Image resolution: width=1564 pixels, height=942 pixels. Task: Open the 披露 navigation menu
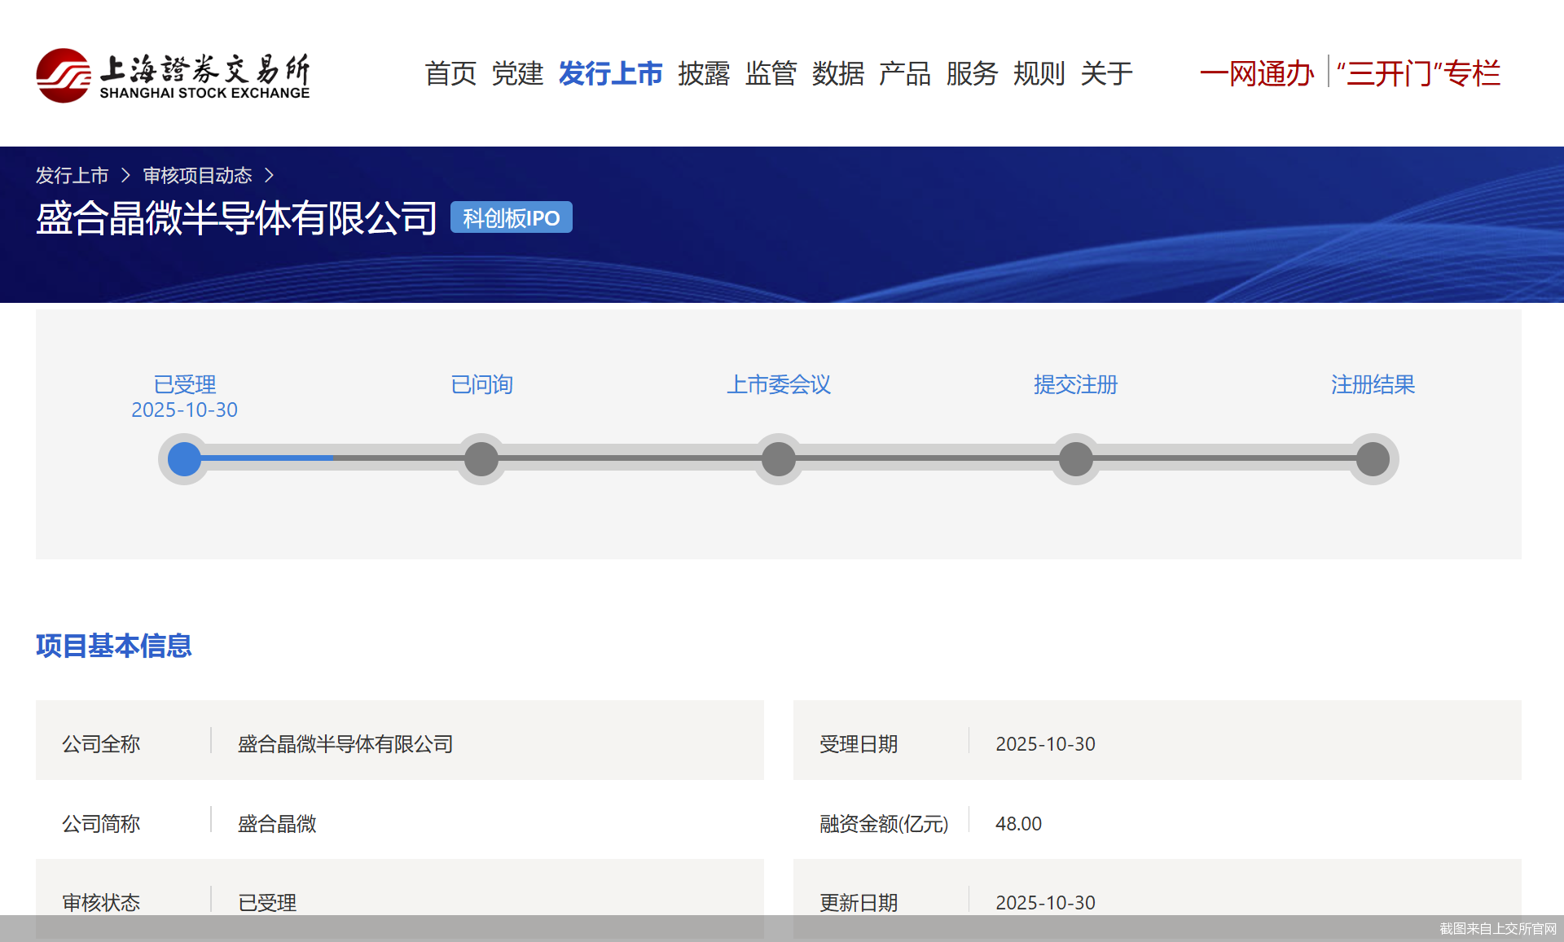click(704, 73)
